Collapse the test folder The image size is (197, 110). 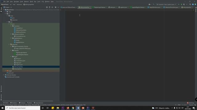(x=7, y=22)
